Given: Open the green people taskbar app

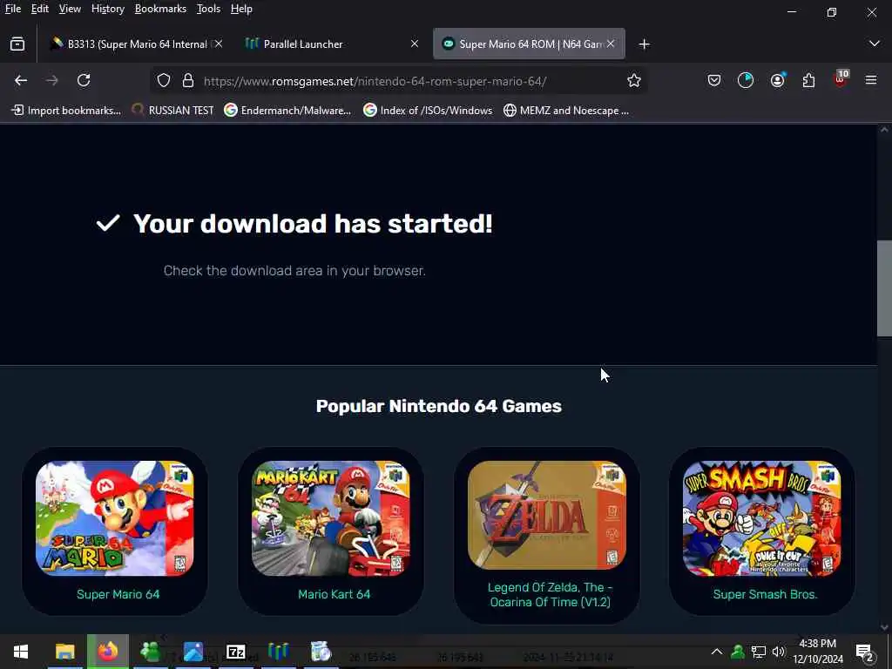Looking at the screenshot, I should [x=150, y=652].
